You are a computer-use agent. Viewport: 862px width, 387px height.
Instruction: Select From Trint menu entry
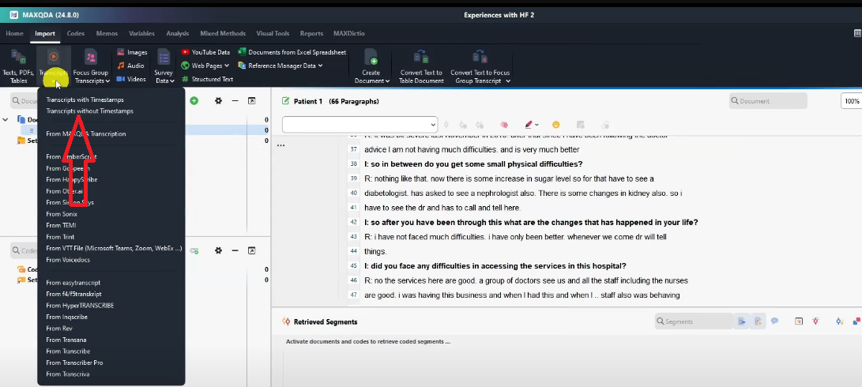coord(61,237)
